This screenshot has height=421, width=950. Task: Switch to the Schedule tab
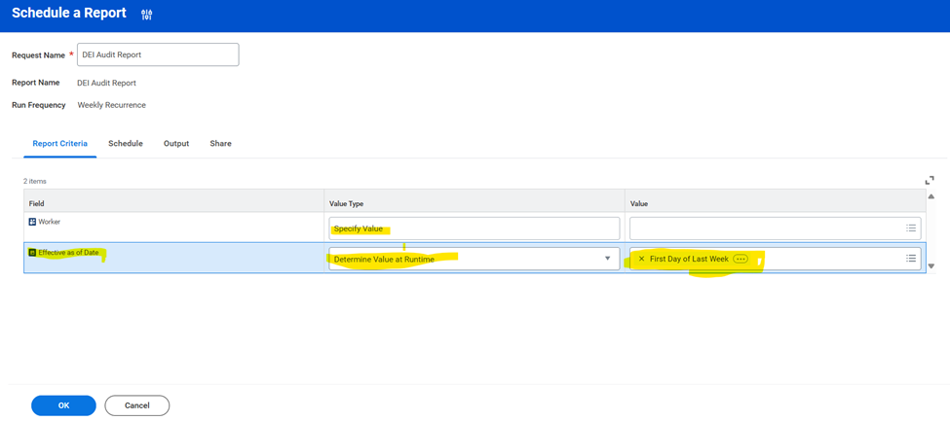[x=126, y=144]
